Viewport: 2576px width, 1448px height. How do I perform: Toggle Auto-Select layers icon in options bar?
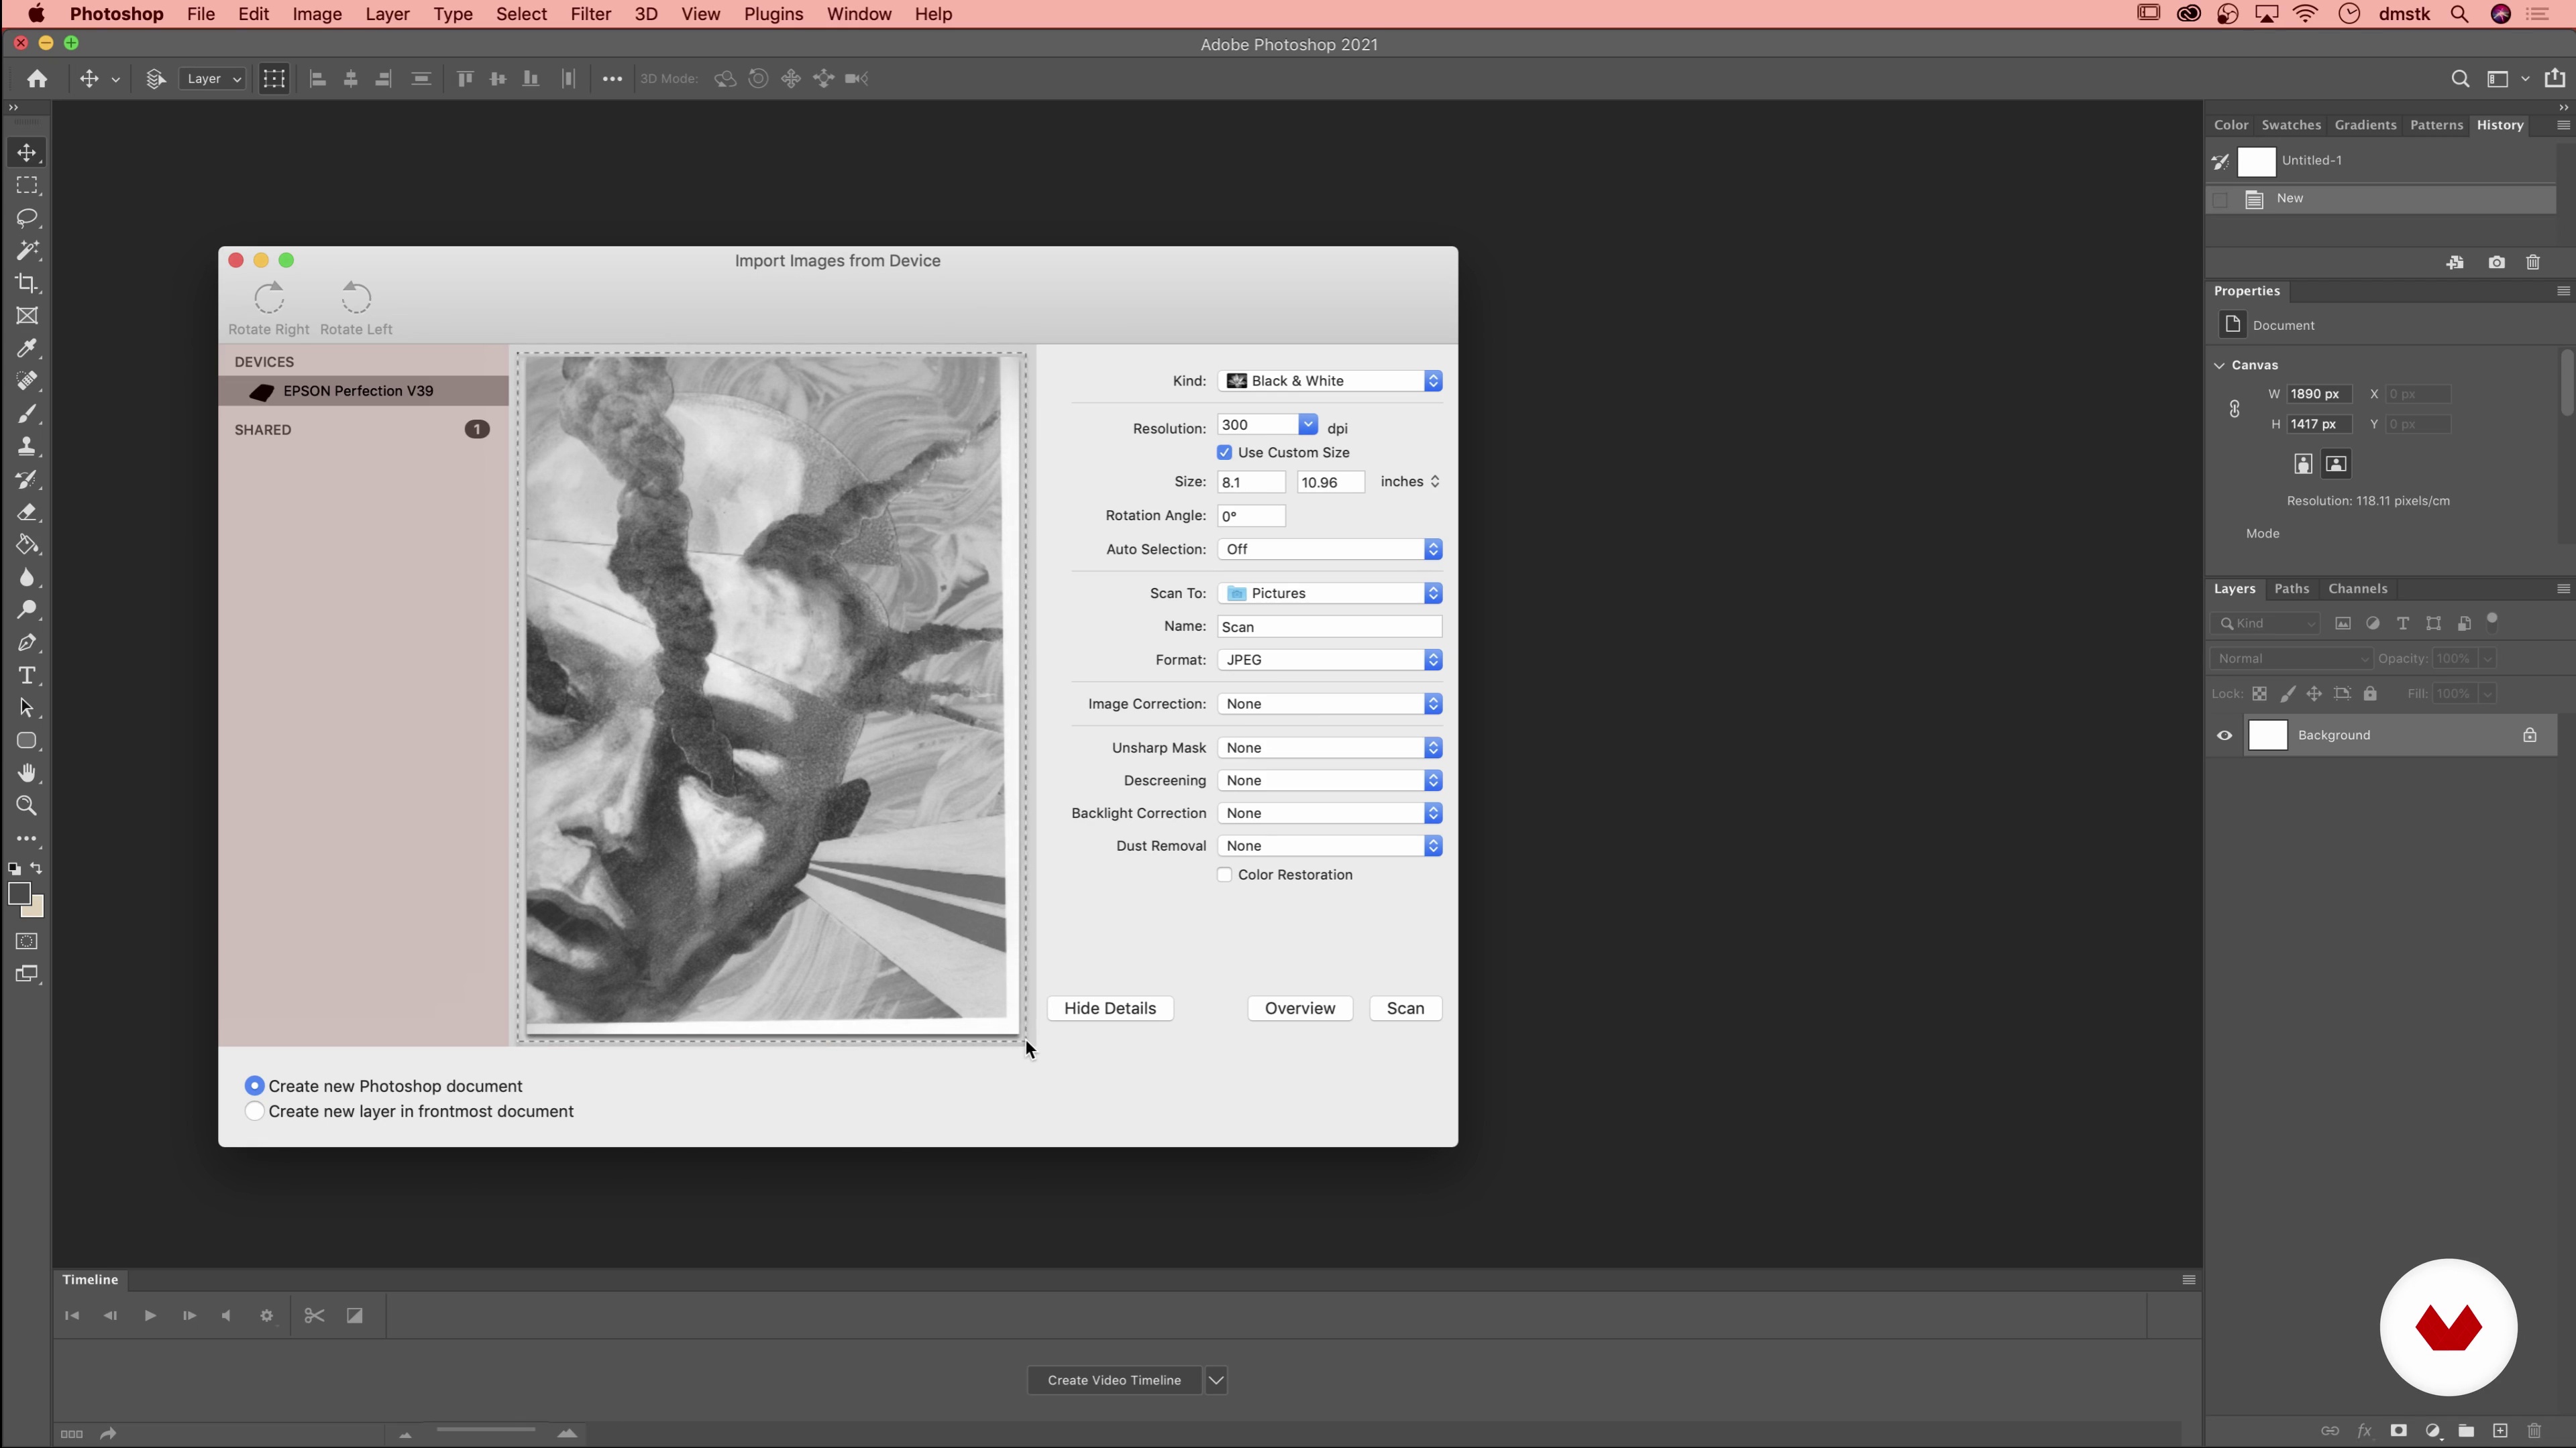click(155, 79)
